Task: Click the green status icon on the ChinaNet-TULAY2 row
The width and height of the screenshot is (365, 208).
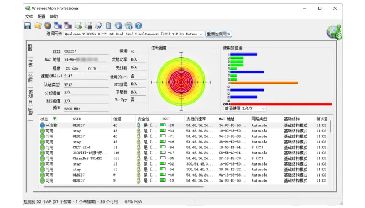Action: pyautogui.click(x=43, y=158)
